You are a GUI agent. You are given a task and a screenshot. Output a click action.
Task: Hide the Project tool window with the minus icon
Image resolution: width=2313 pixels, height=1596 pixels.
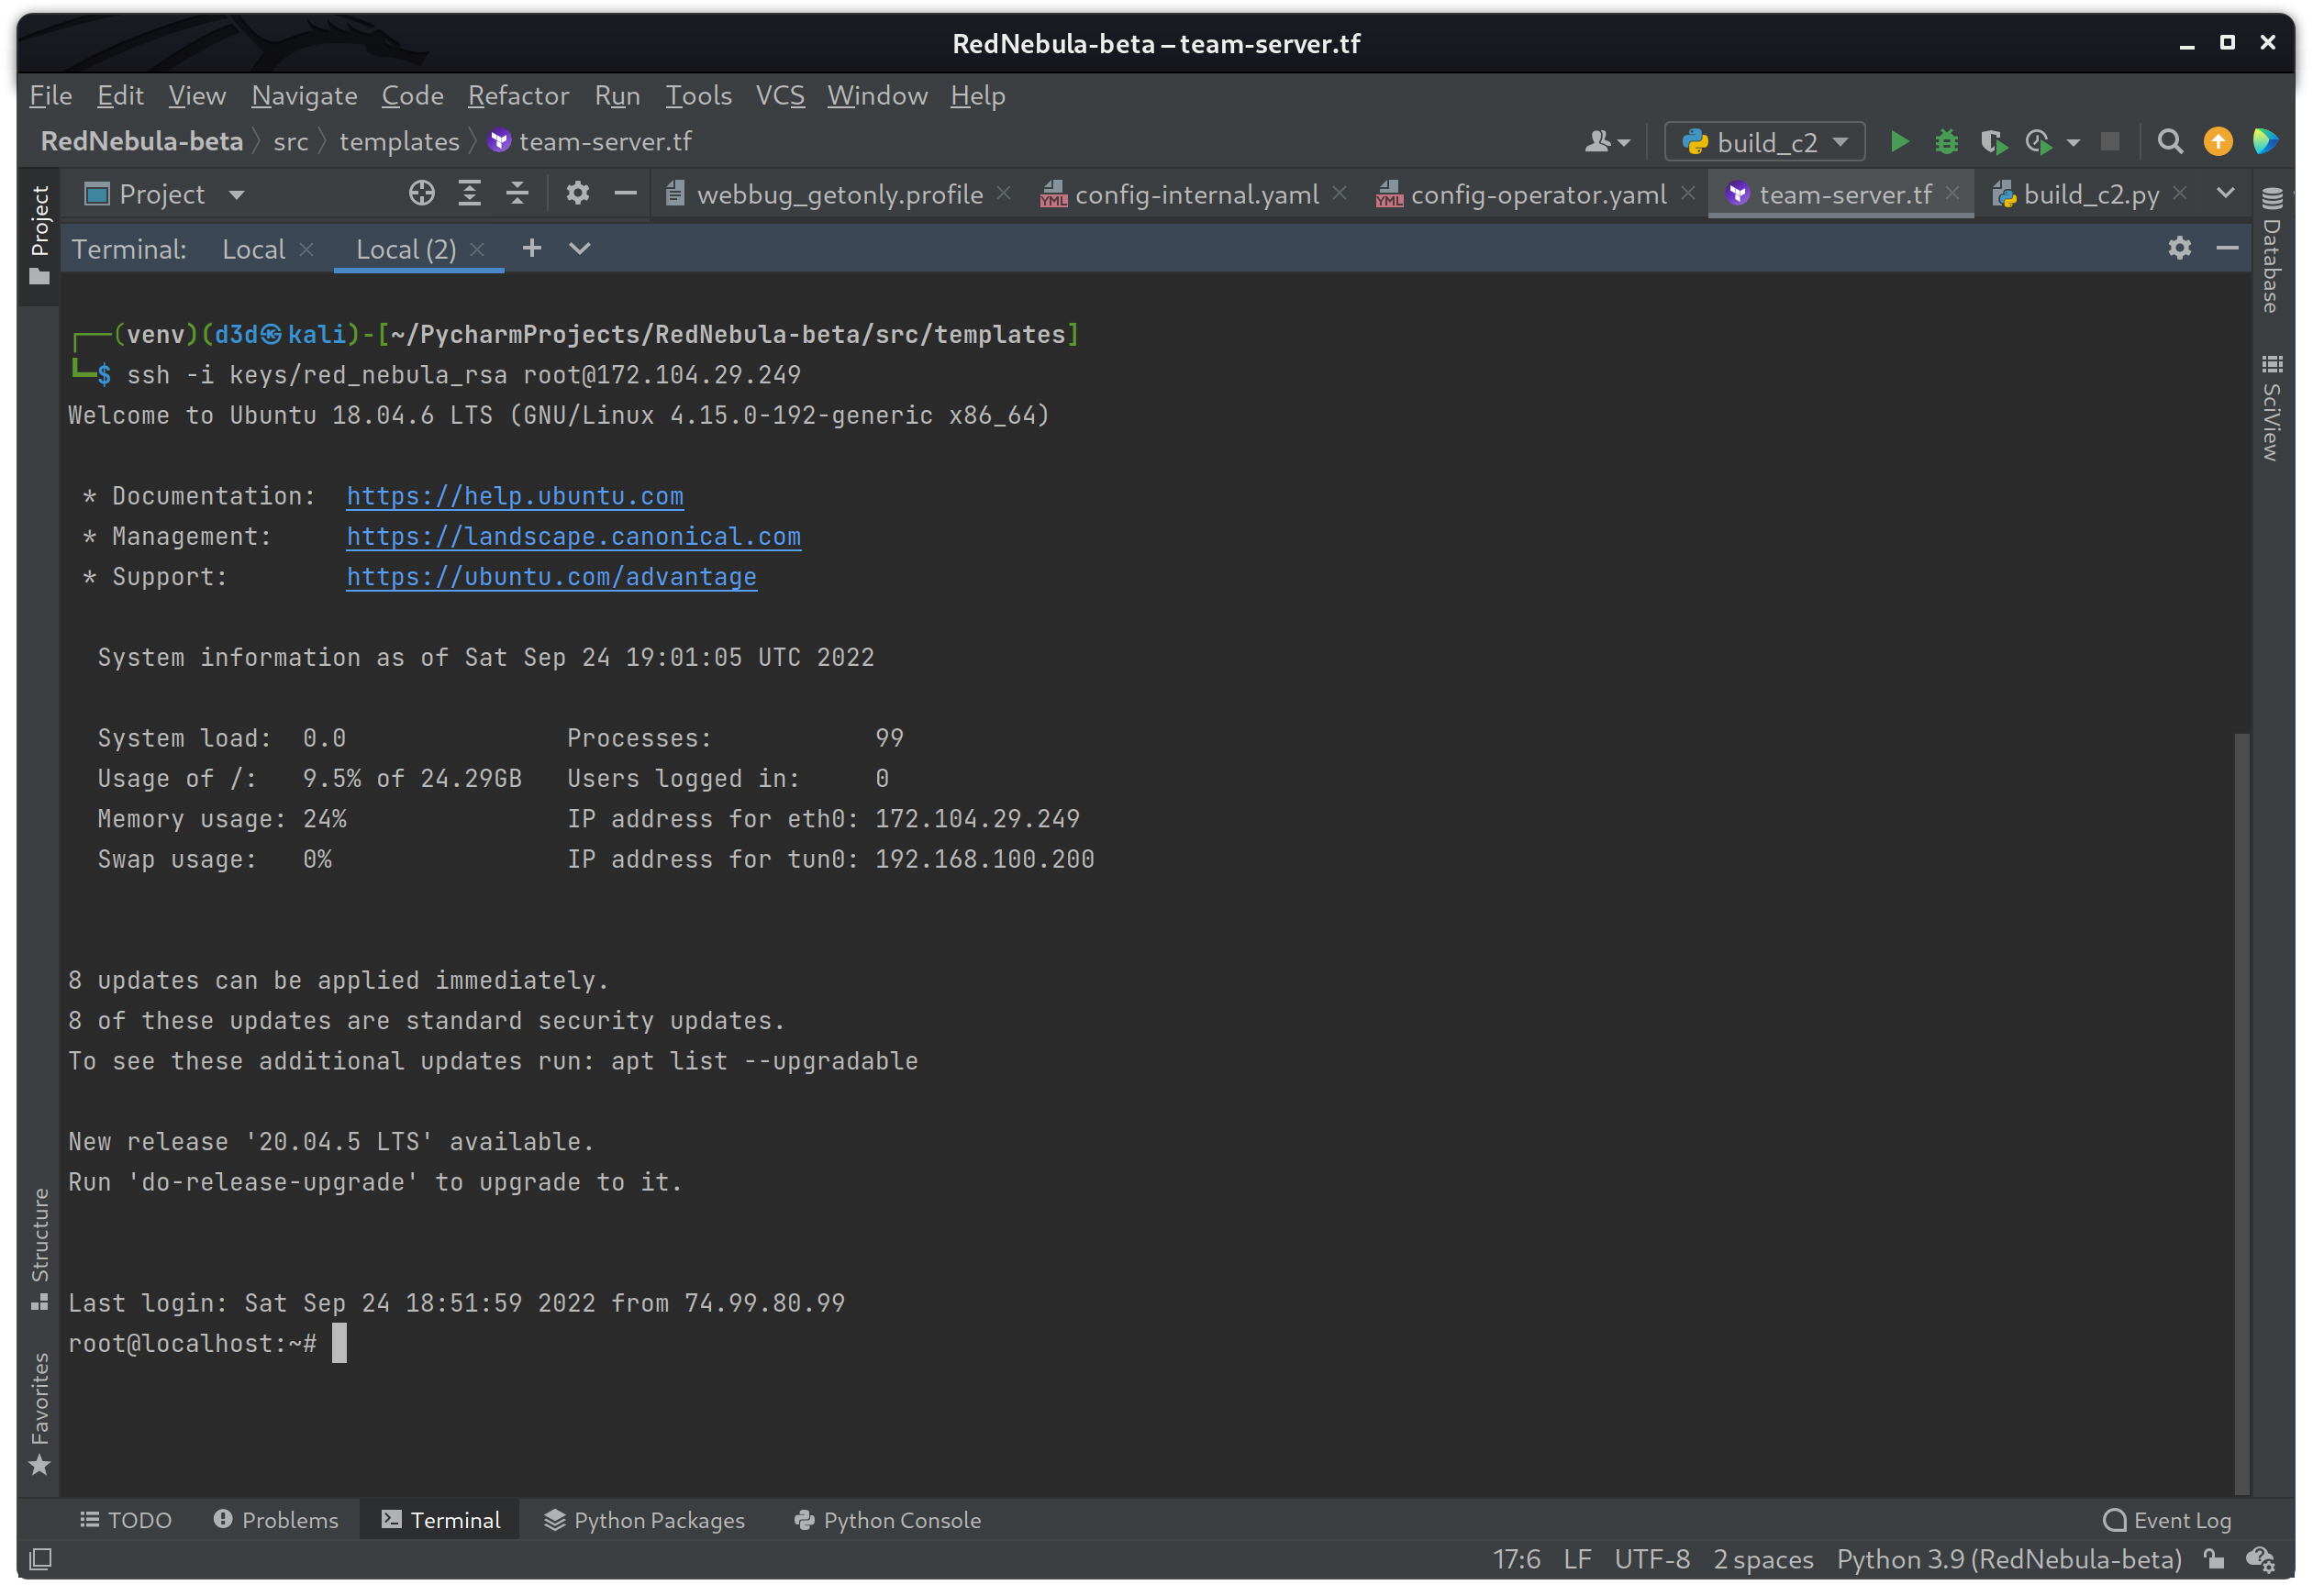pos(625,193)
